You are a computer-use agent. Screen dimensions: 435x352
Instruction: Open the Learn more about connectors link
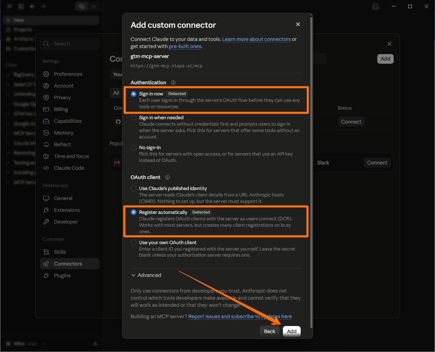tap(257, 39)
